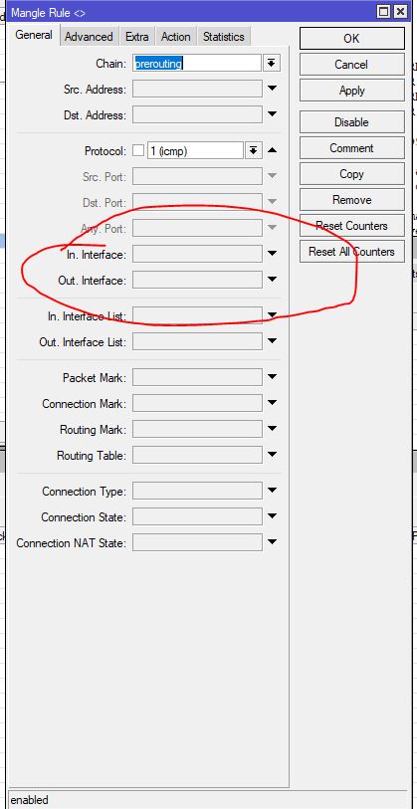The width and height of the screenshot is (417, 809).
Task: Collapse the Protocol field with up arrow
Action: [272, 150]
